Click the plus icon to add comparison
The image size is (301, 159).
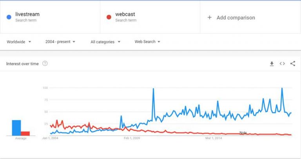[210, 18]
